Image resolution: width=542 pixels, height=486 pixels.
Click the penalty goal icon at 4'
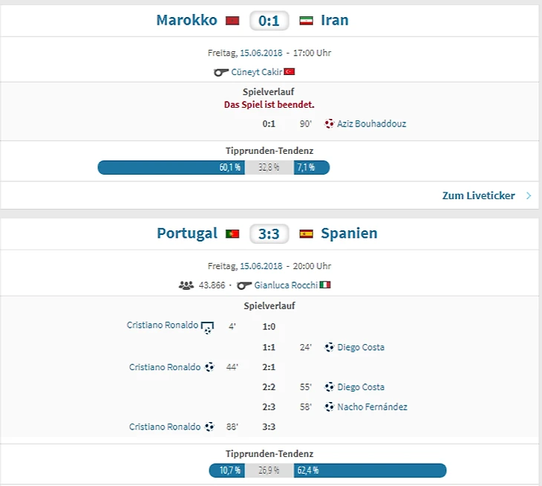point(208,326)
